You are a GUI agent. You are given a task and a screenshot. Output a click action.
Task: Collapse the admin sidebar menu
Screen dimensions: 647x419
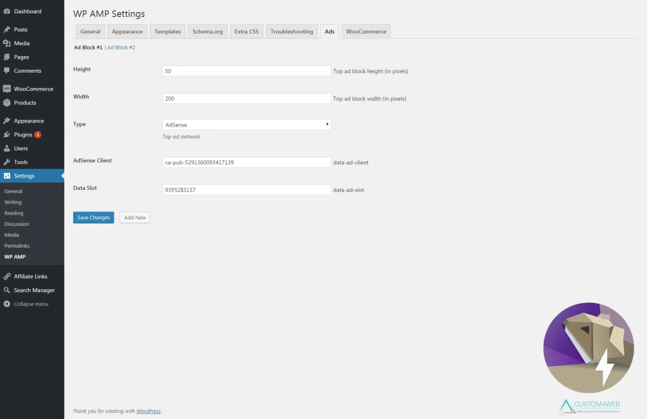[x=31, y=304]
